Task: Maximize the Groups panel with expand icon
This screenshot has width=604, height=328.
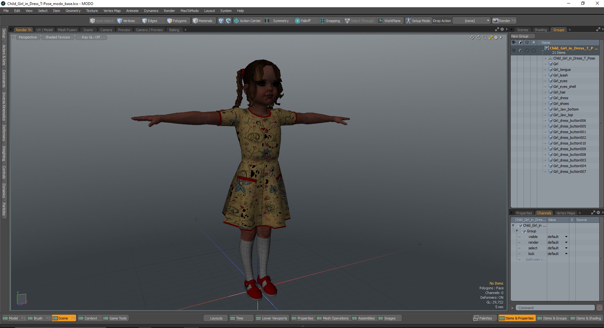Action: (x=598, y=29)
